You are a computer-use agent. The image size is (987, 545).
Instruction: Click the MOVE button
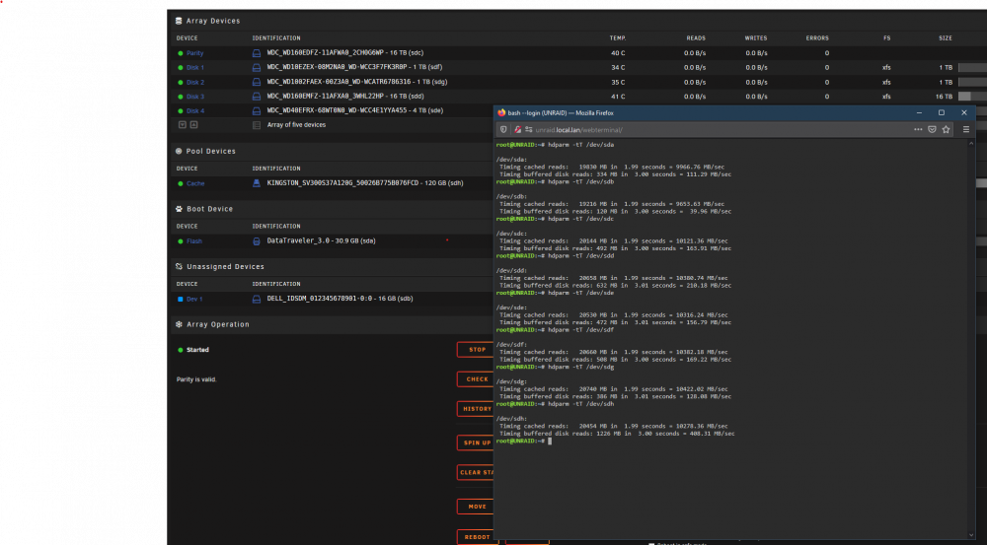pos(476,506)
